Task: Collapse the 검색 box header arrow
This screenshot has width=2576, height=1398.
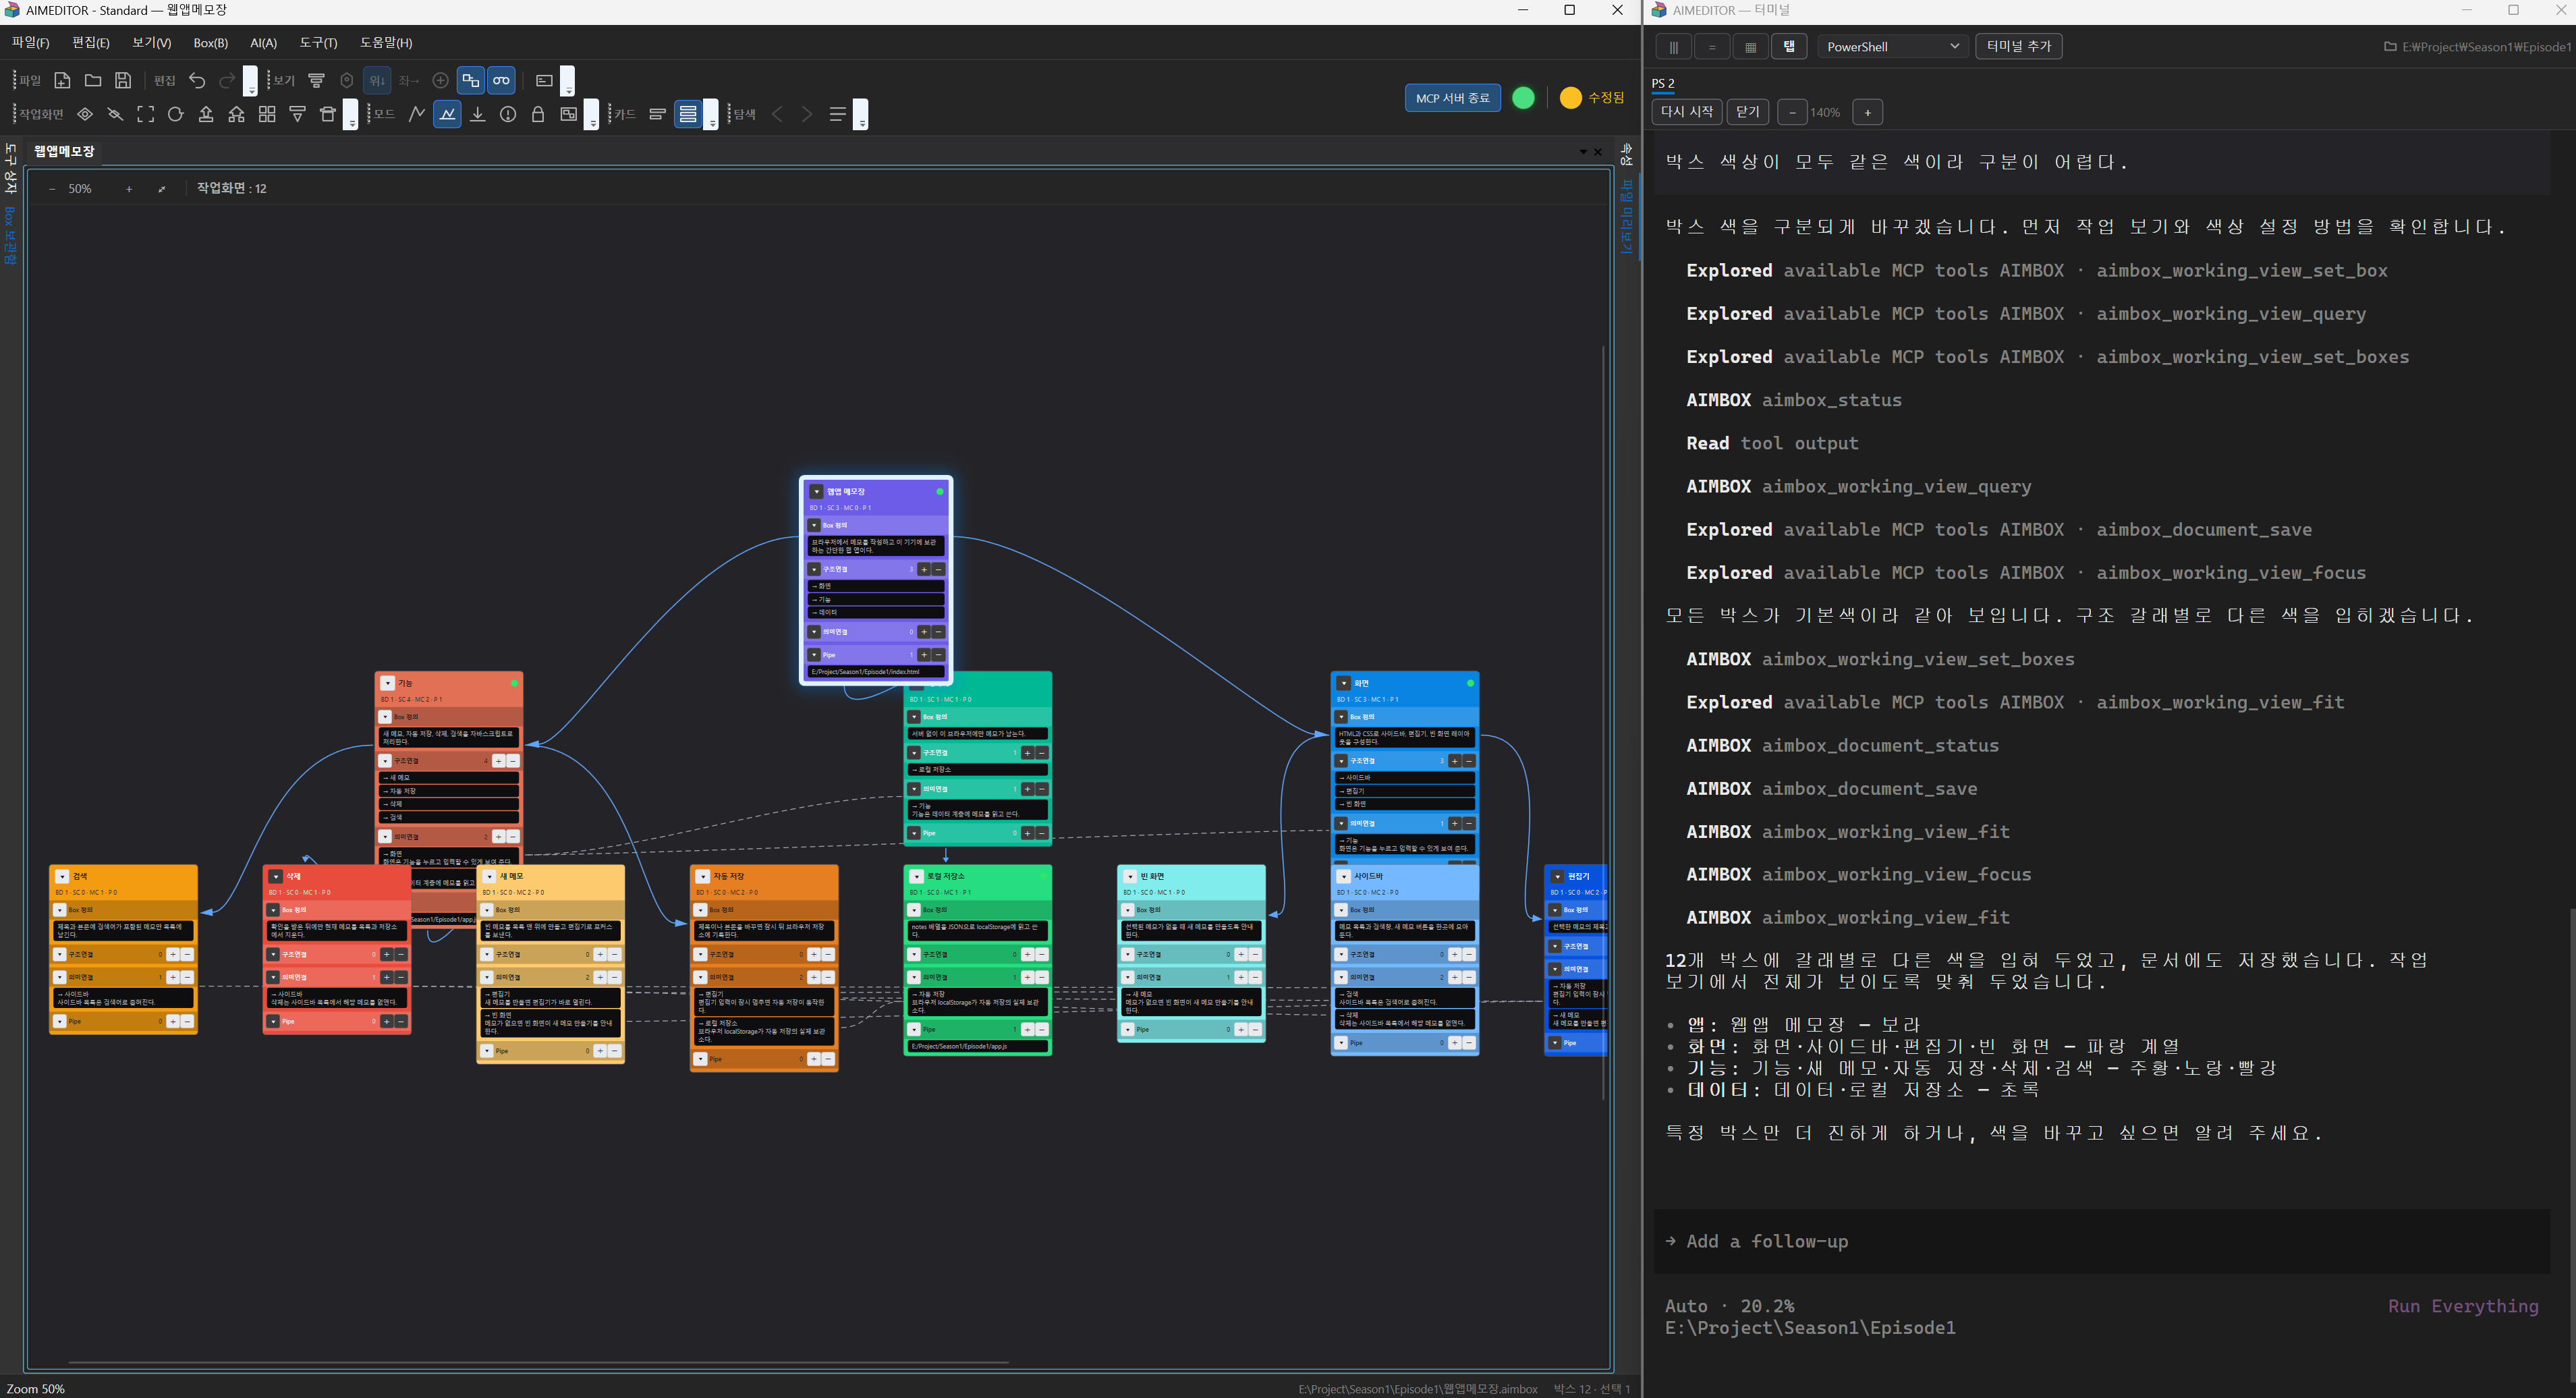Action: 62,876
